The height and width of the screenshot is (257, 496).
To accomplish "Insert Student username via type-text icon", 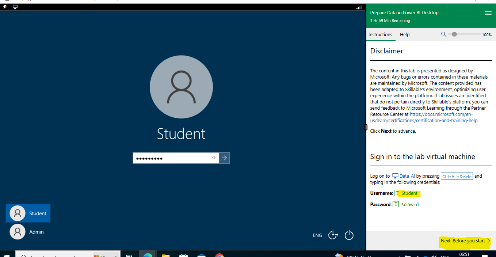I will (397, 193).
